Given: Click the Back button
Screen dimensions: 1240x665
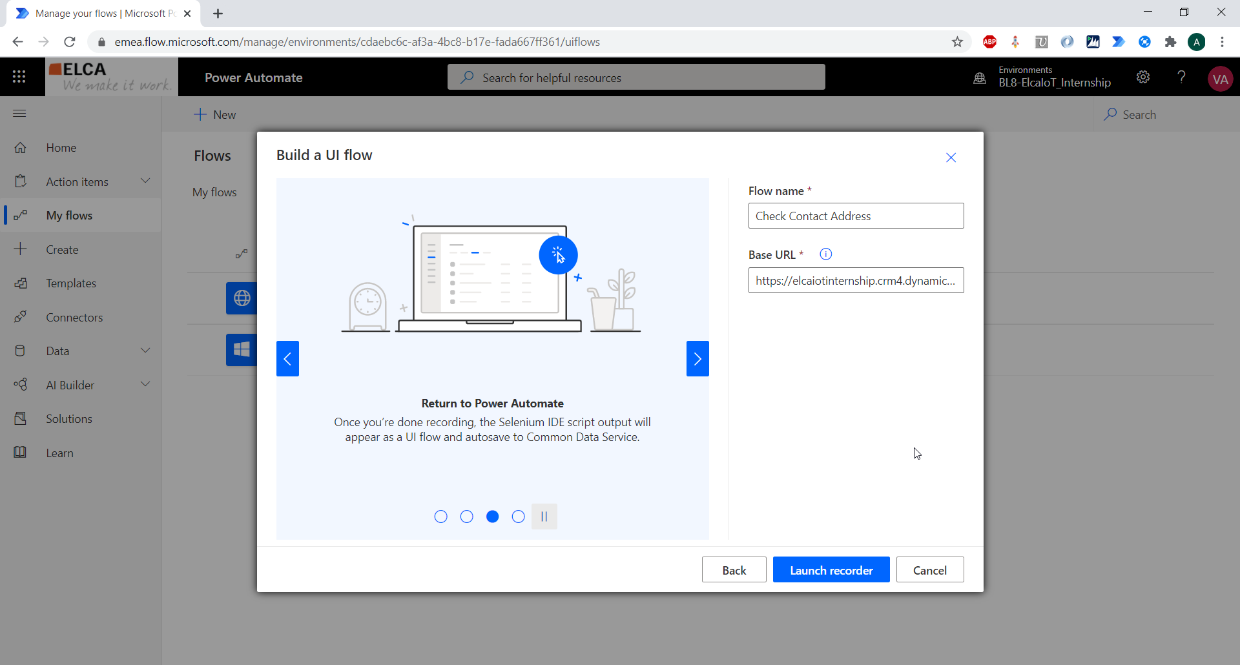Looking at the screenshot, I should (734, 570).
